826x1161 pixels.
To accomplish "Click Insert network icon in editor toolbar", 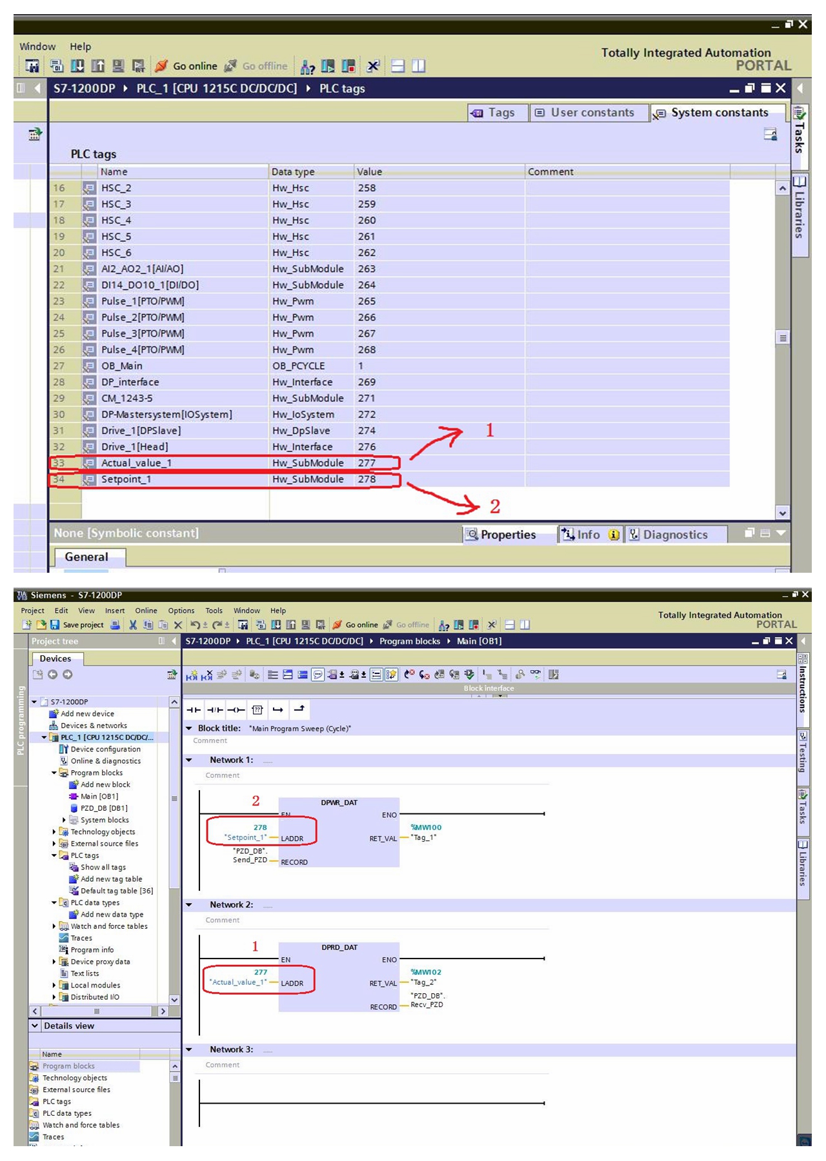I will pyautogui.click(x=192, y=675).
